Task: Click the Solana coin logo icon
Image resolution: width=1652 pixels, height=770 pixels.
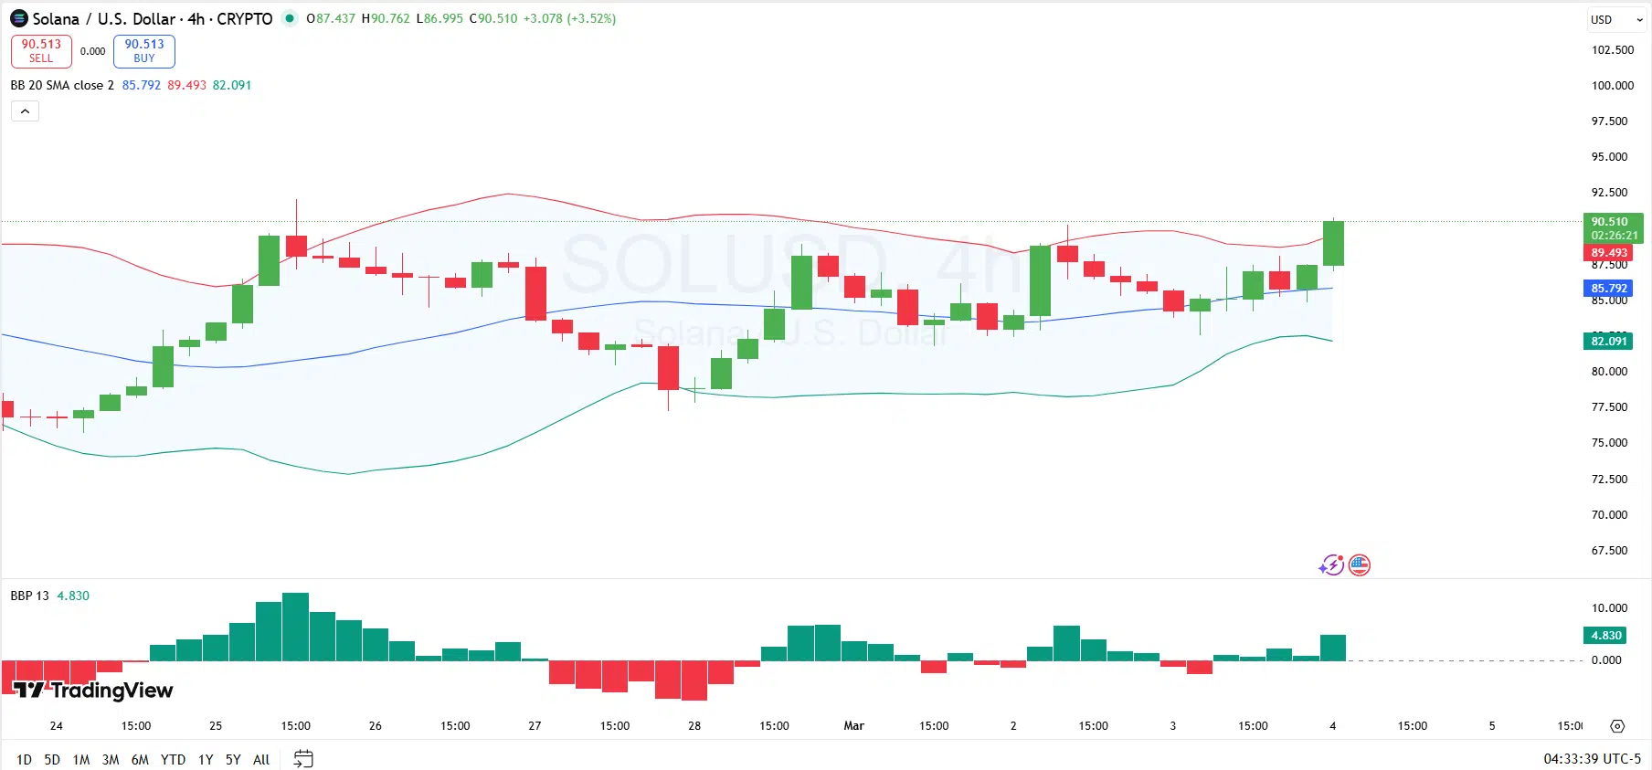Action: (19, 18)
